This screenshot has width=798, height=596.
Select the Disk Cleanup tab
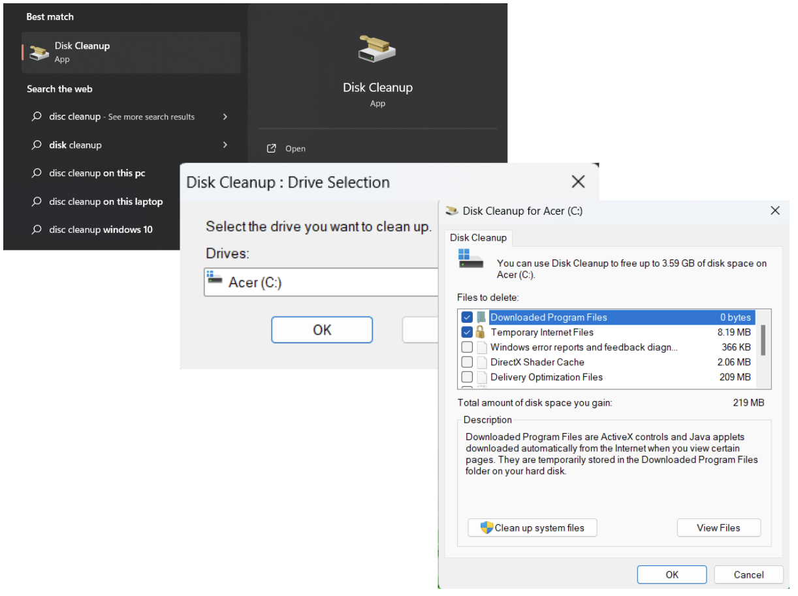tap(478, 238)
